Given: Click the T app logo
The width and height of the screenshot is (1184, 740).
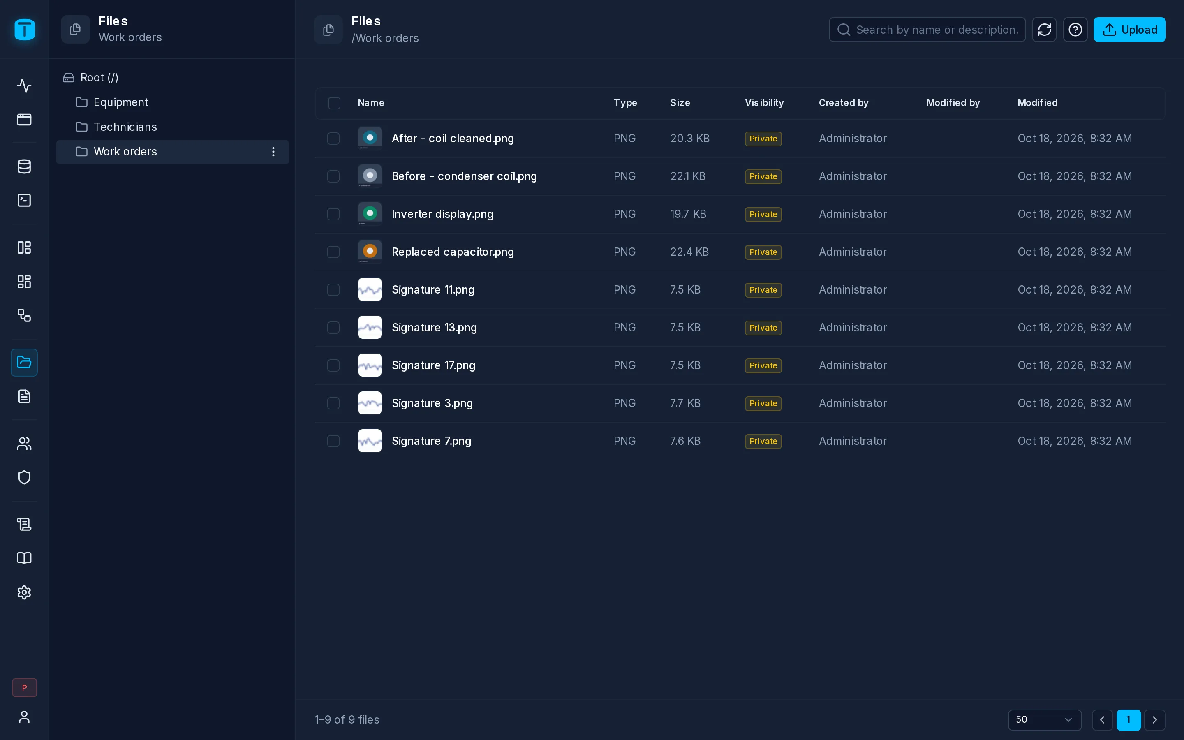Looking at the screenshot, I should [x=25, y=29].
